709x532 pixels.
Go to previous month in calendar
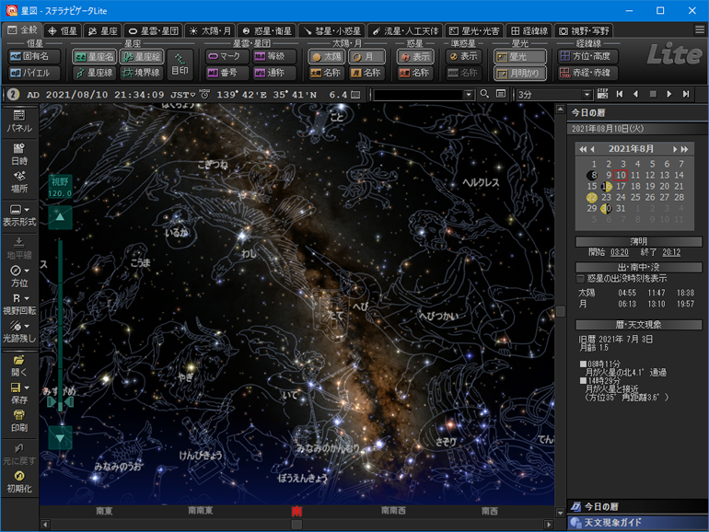(x=593, y=149)
